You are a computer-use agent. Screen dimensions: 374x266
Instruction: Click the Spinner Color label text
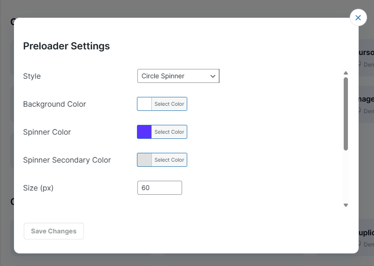(47, 132)
